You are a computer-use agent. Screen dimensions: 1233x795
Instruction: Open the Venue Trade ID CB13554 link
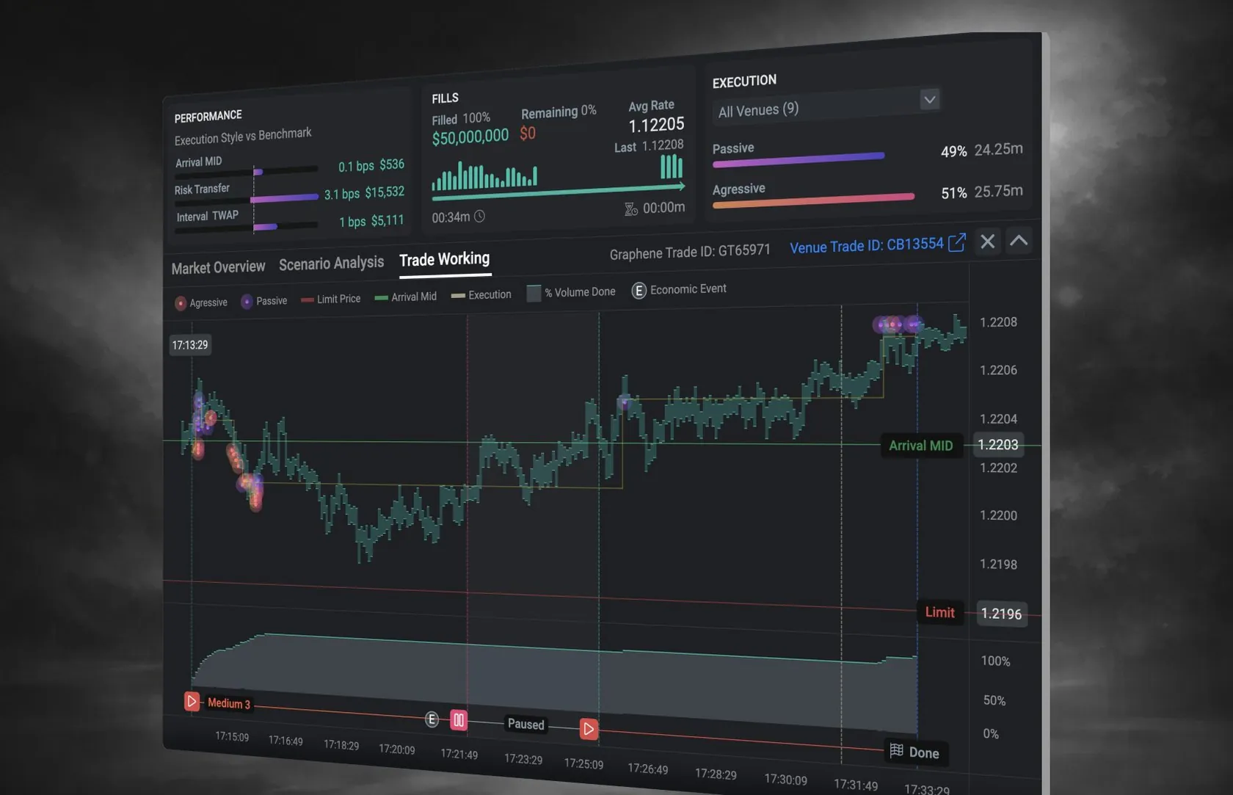click(866, 245)
